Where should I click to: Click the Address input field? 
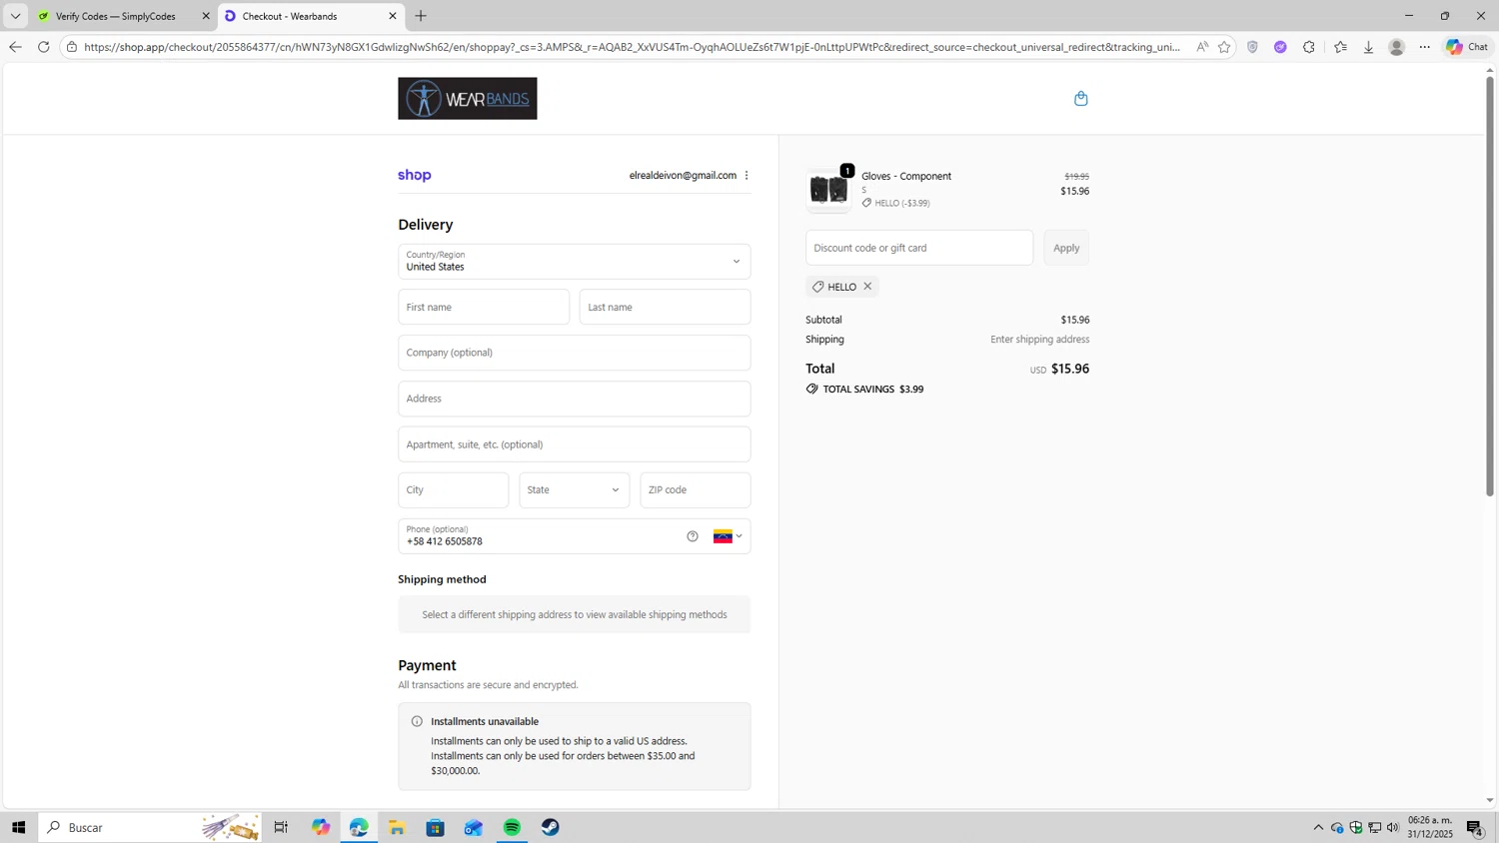tap(574, 399)
